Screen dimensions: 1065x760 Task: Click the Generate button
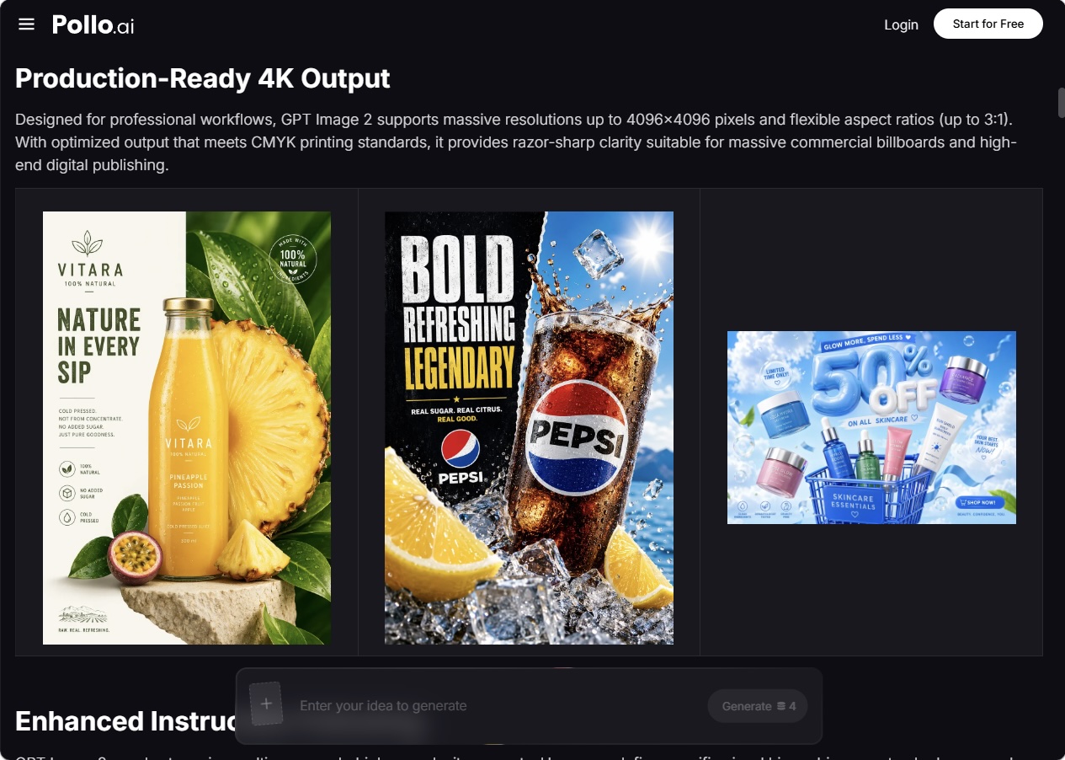(758, 706)
